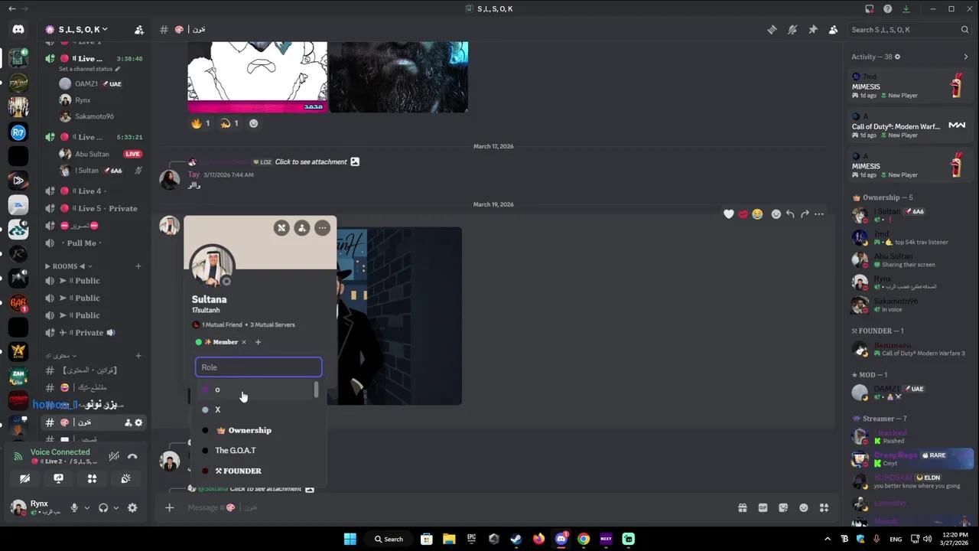Collapse the ROOMS category

click(69, 266)
